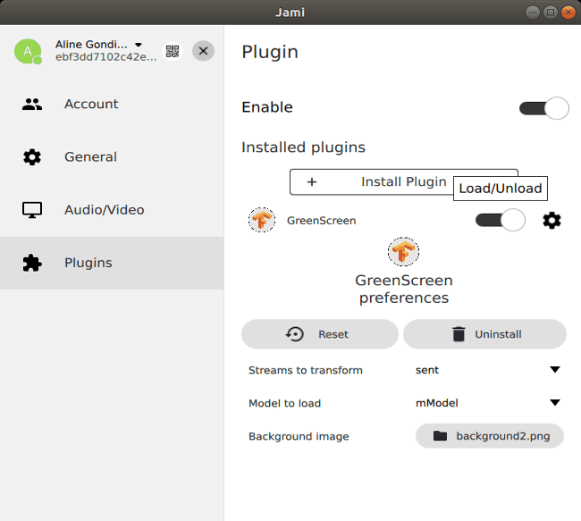
Task: Expand the account selector dropdown arrow
Action: click(139, 45)
